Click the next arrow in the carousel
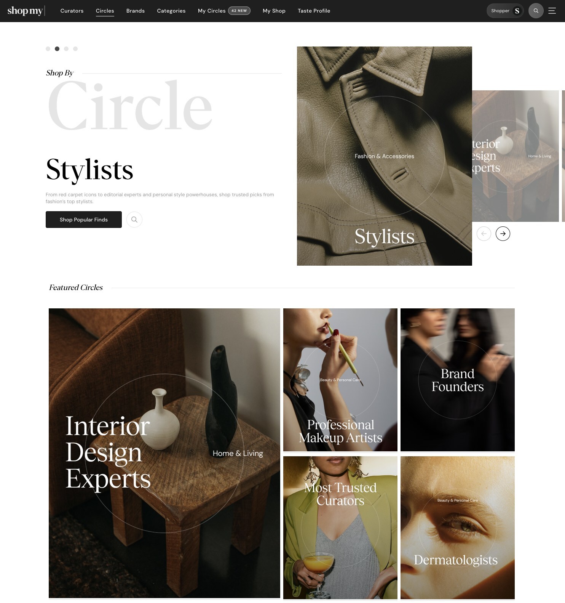This screenshot has height=603, width=565. pyautogui.click(x=503, y=234)
